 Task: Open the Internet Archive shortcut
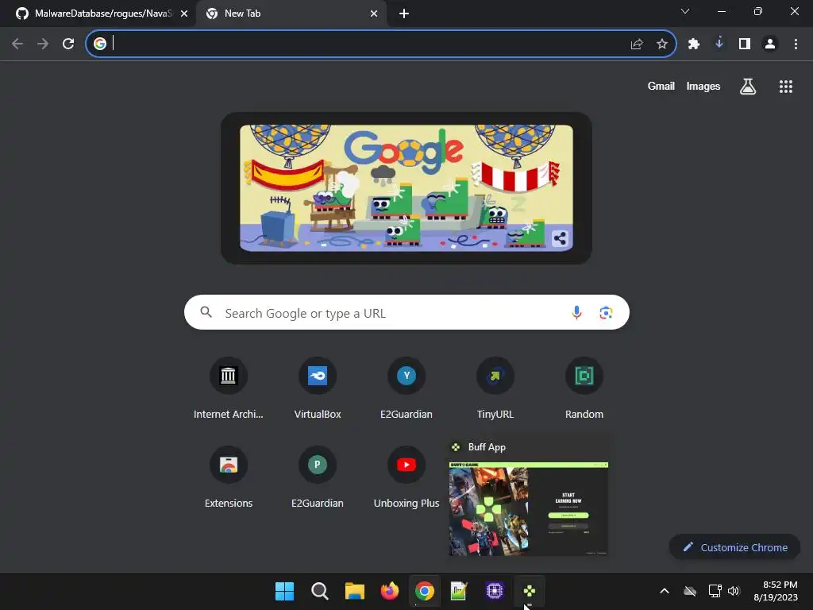[228, 388]
